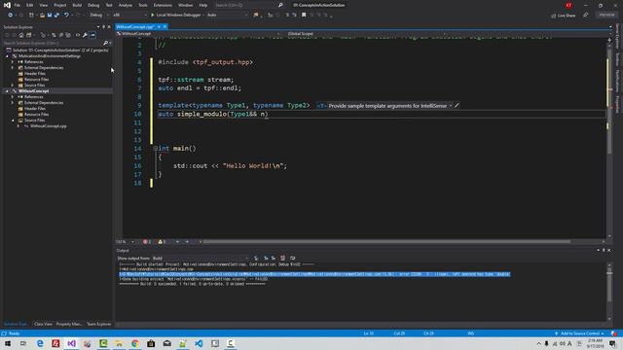Click the Save file toolbar icon
This screenshot has height=350, width=623.
tap(50, 15)
